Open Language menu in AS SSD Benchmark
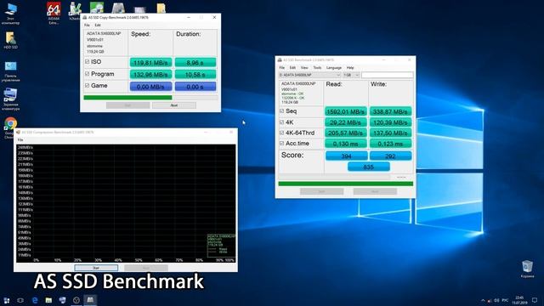Image resolution: width=544 pixels, height=306 pixels. (x=334, y=68)
